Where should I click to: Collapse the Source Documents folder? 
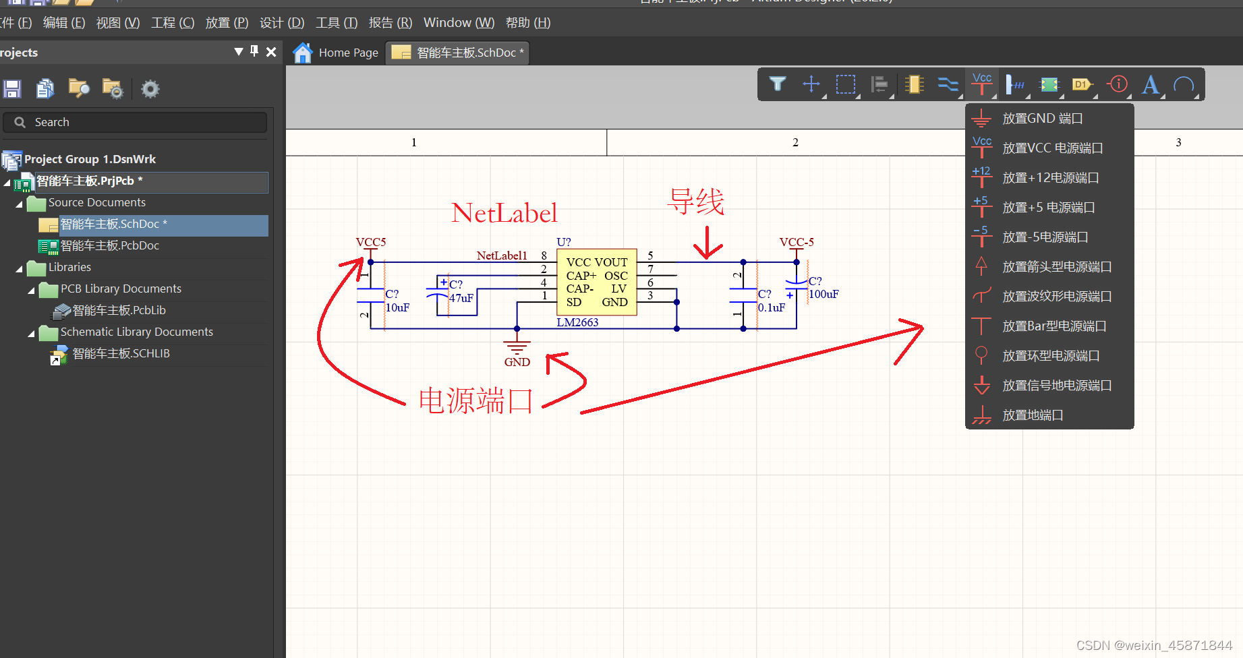pyautogui.click(x=19, y=203)
